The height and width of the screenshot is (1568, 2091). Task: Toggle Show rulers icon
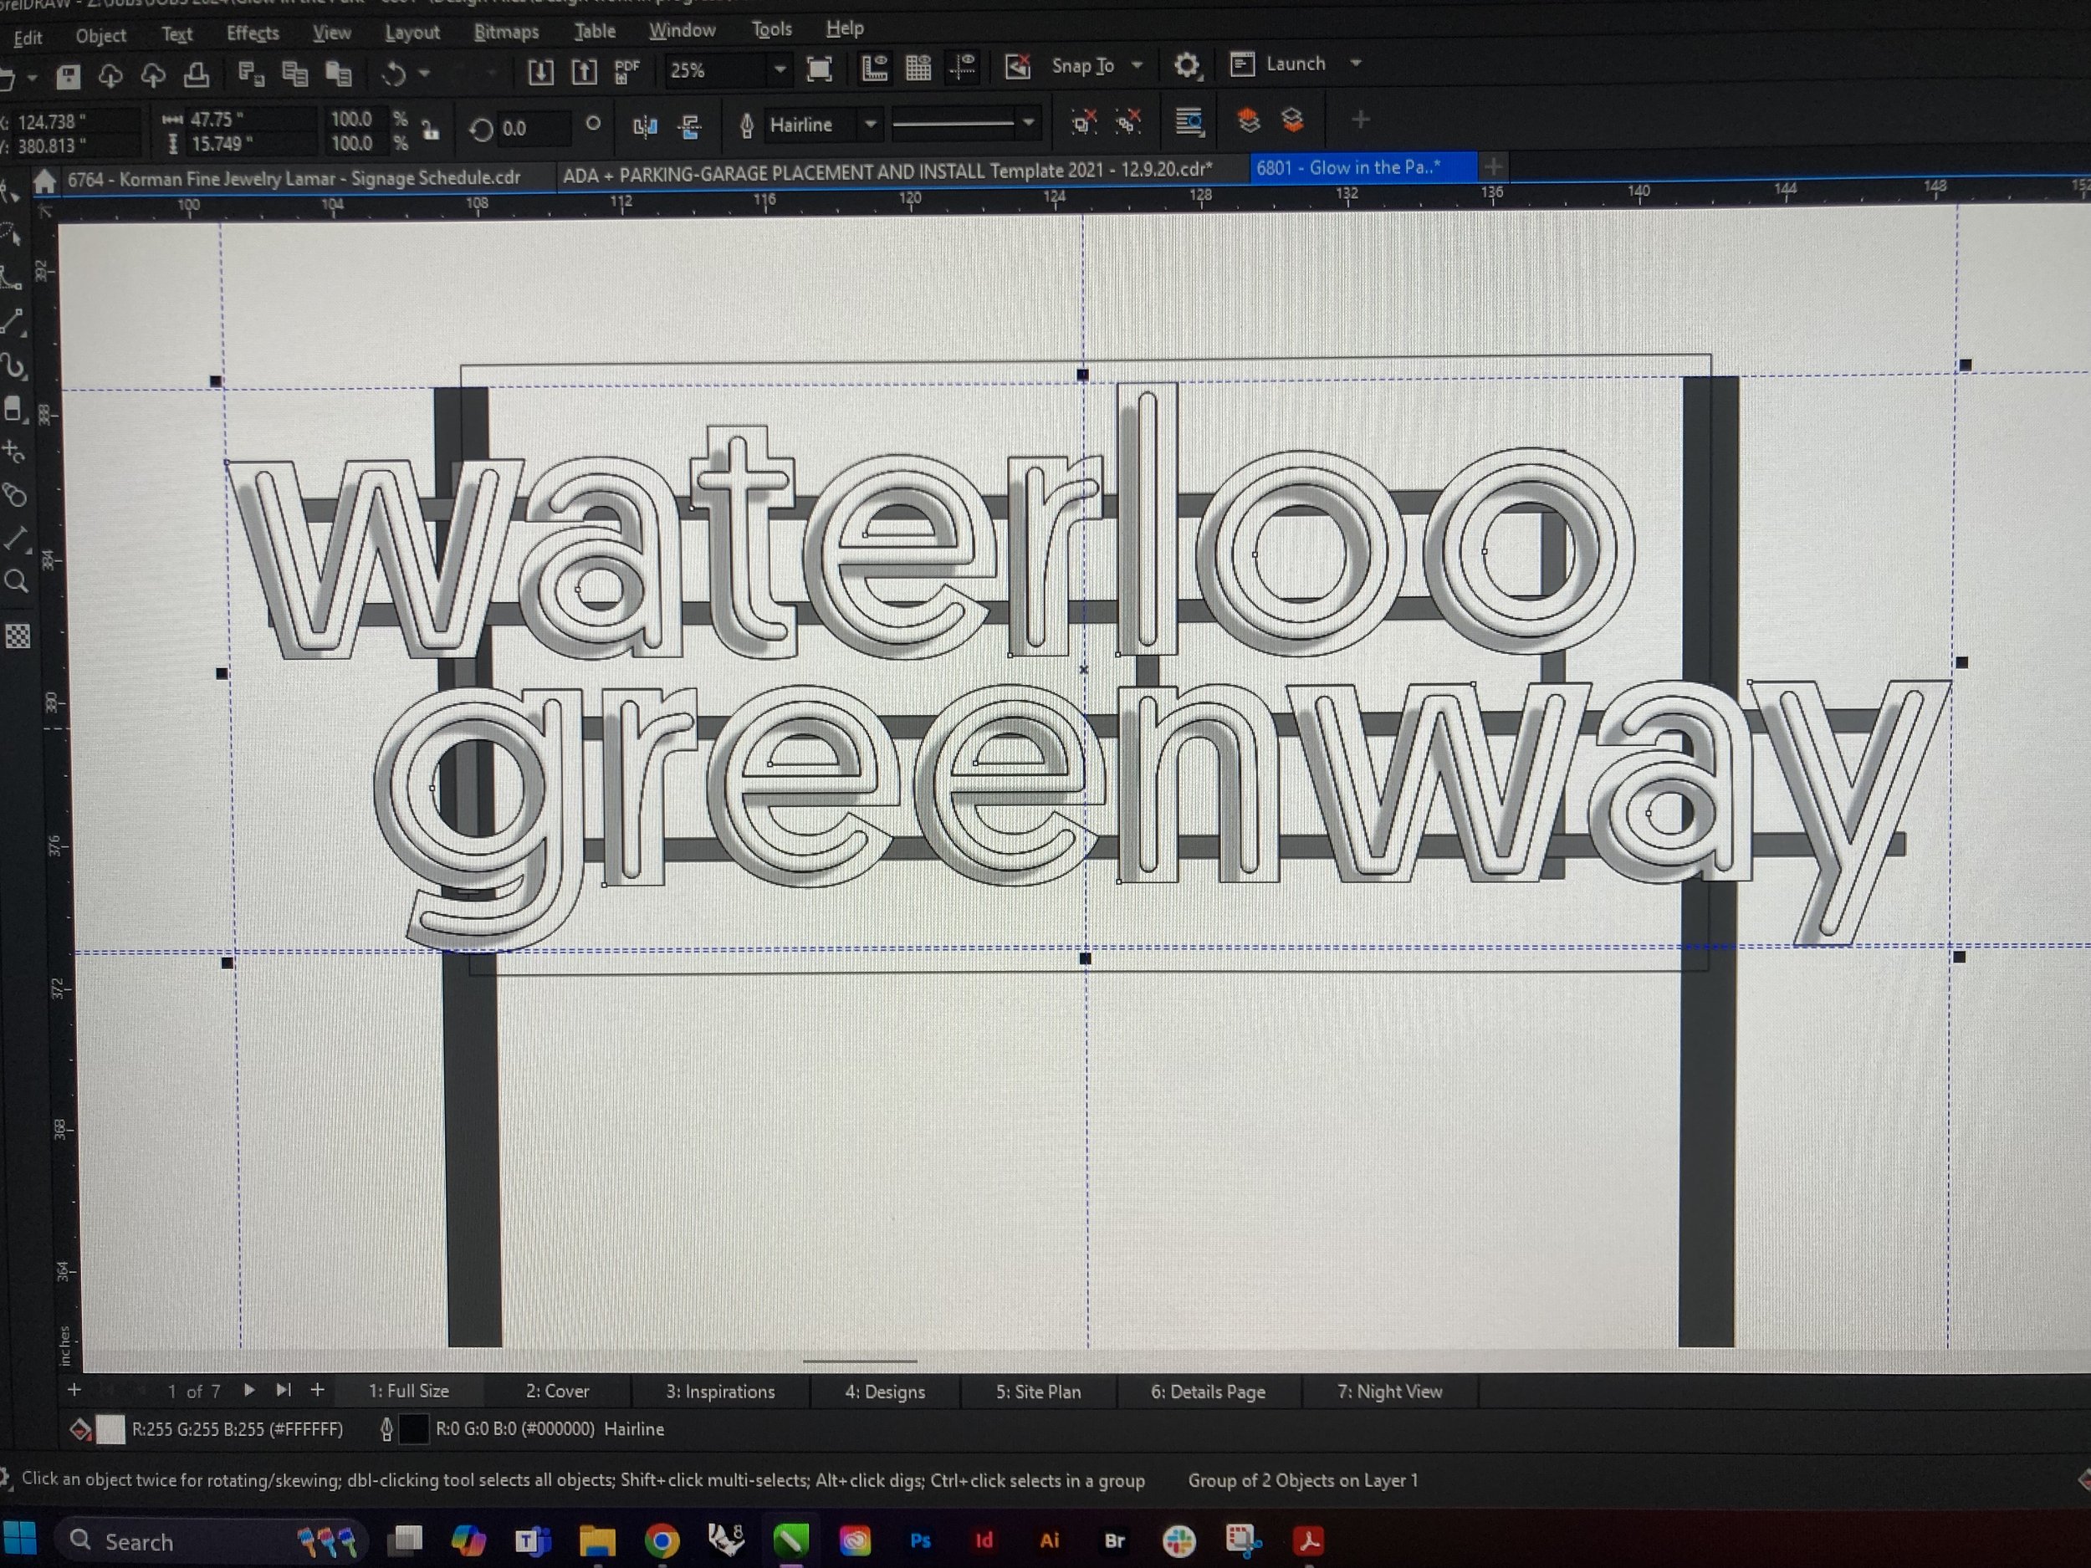[x=874, y=68]
